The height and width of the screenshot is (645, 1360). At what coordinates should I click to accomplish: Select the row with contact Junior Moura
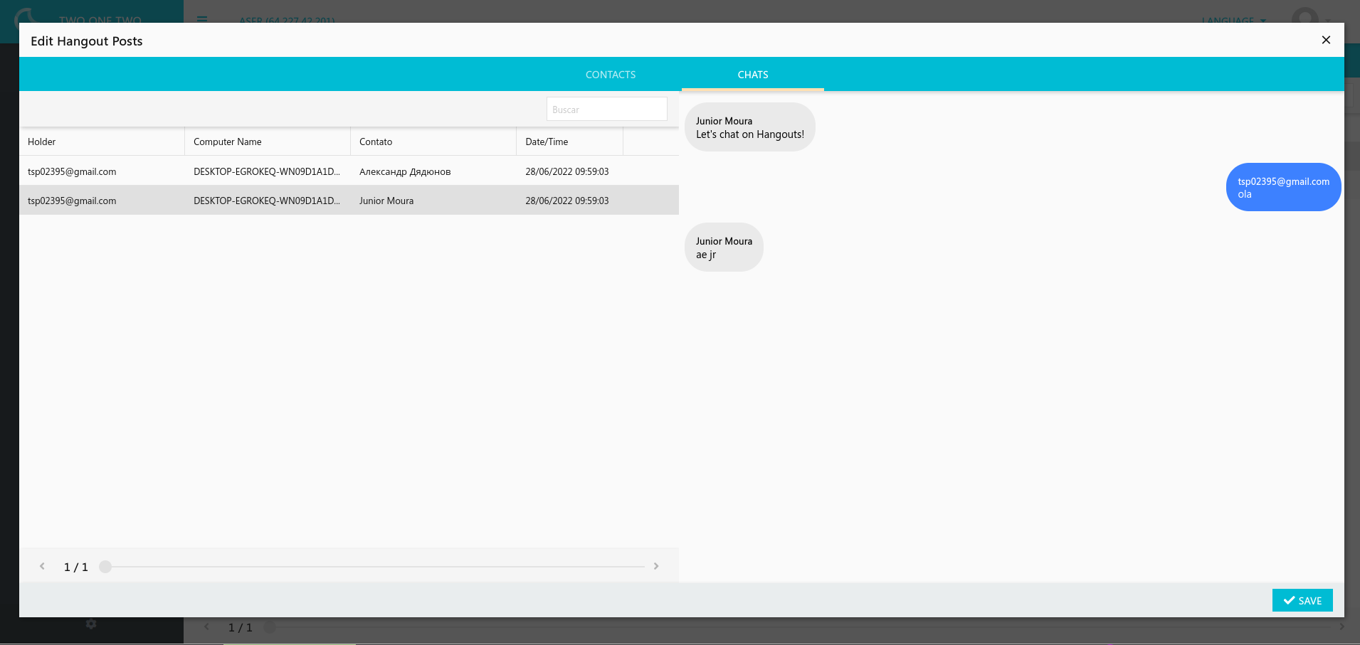[349, 201]
